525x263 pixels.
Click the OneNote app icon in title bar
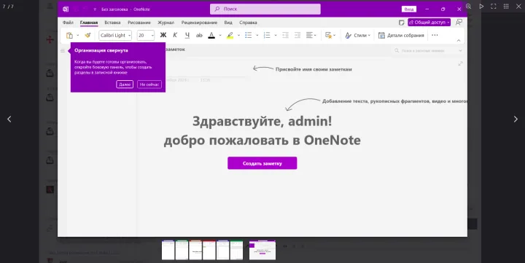pos(66,9)
